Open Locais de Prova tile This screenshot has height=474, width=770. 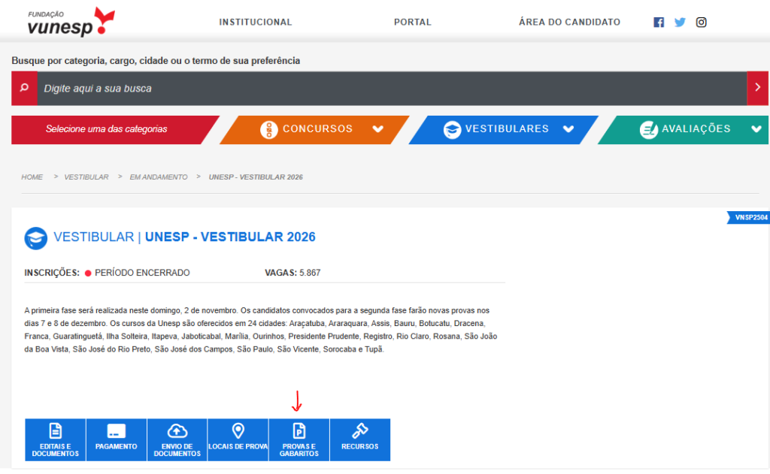point(238,439)
